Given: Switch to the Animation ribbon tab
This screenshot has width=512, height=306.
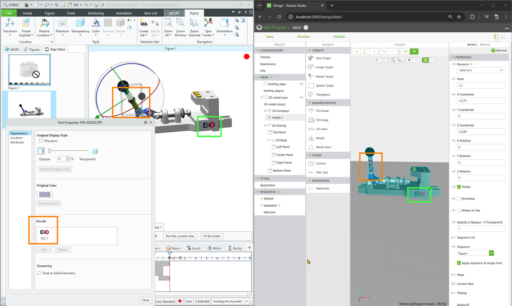Looking at the screenshot, I should 124,13.
